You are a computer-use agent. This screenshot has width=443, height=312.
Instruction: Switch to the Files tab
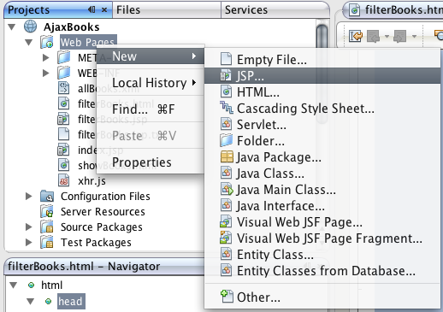pos(167,10)
